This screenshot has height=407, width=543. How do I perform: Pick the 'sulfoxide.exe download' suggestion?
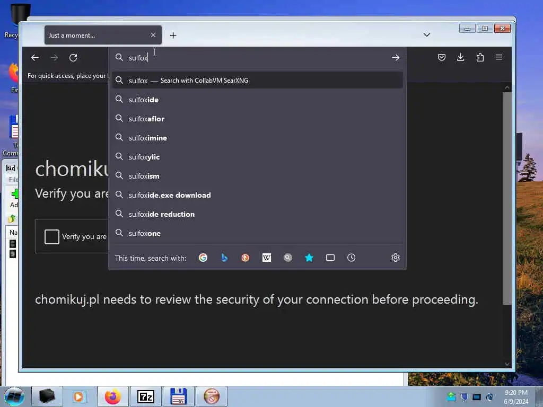coord(257,195)
